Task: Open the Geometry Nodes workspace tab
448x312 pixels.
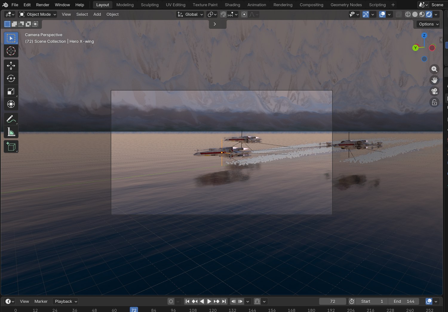Action: 346,5
